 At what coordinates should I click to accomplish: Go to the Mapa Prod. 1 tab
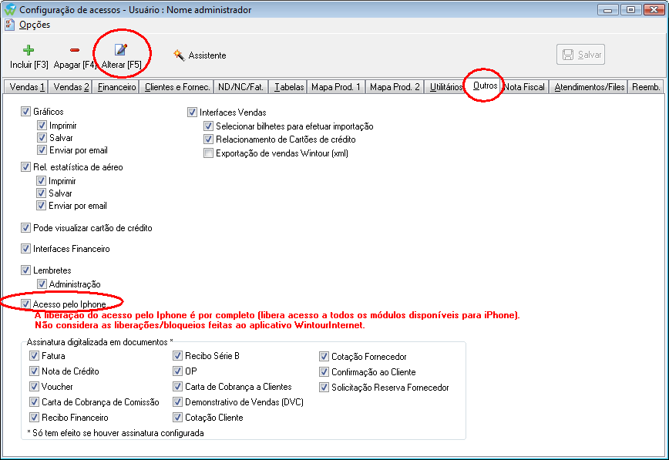(x=336, y=87)
